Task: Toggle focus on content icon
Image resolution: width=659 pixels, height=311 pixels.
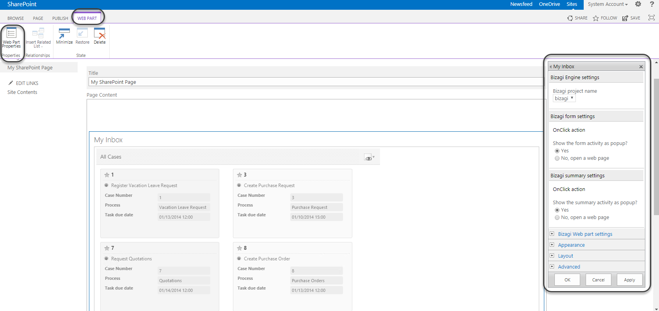Action: (x=651, y=18)
